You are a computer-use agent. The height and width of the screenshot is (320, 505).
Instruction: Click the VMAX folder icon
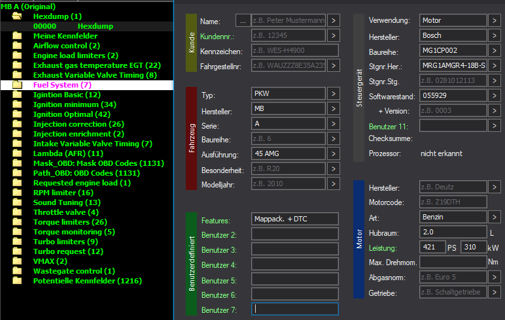17,261
